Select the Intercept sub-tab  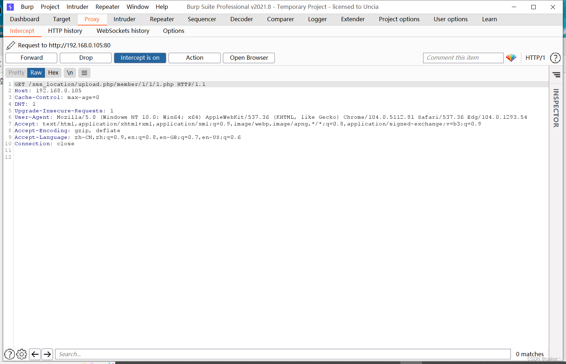coord(22,31)
